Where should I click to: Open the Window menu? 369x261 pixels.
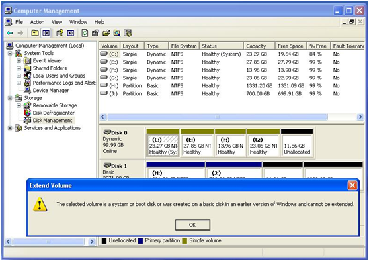(x=79, y=22)
